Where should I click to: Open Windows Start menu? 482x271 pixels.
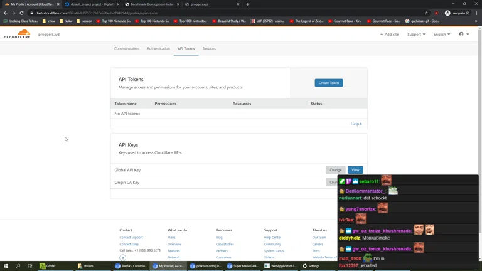6,266
